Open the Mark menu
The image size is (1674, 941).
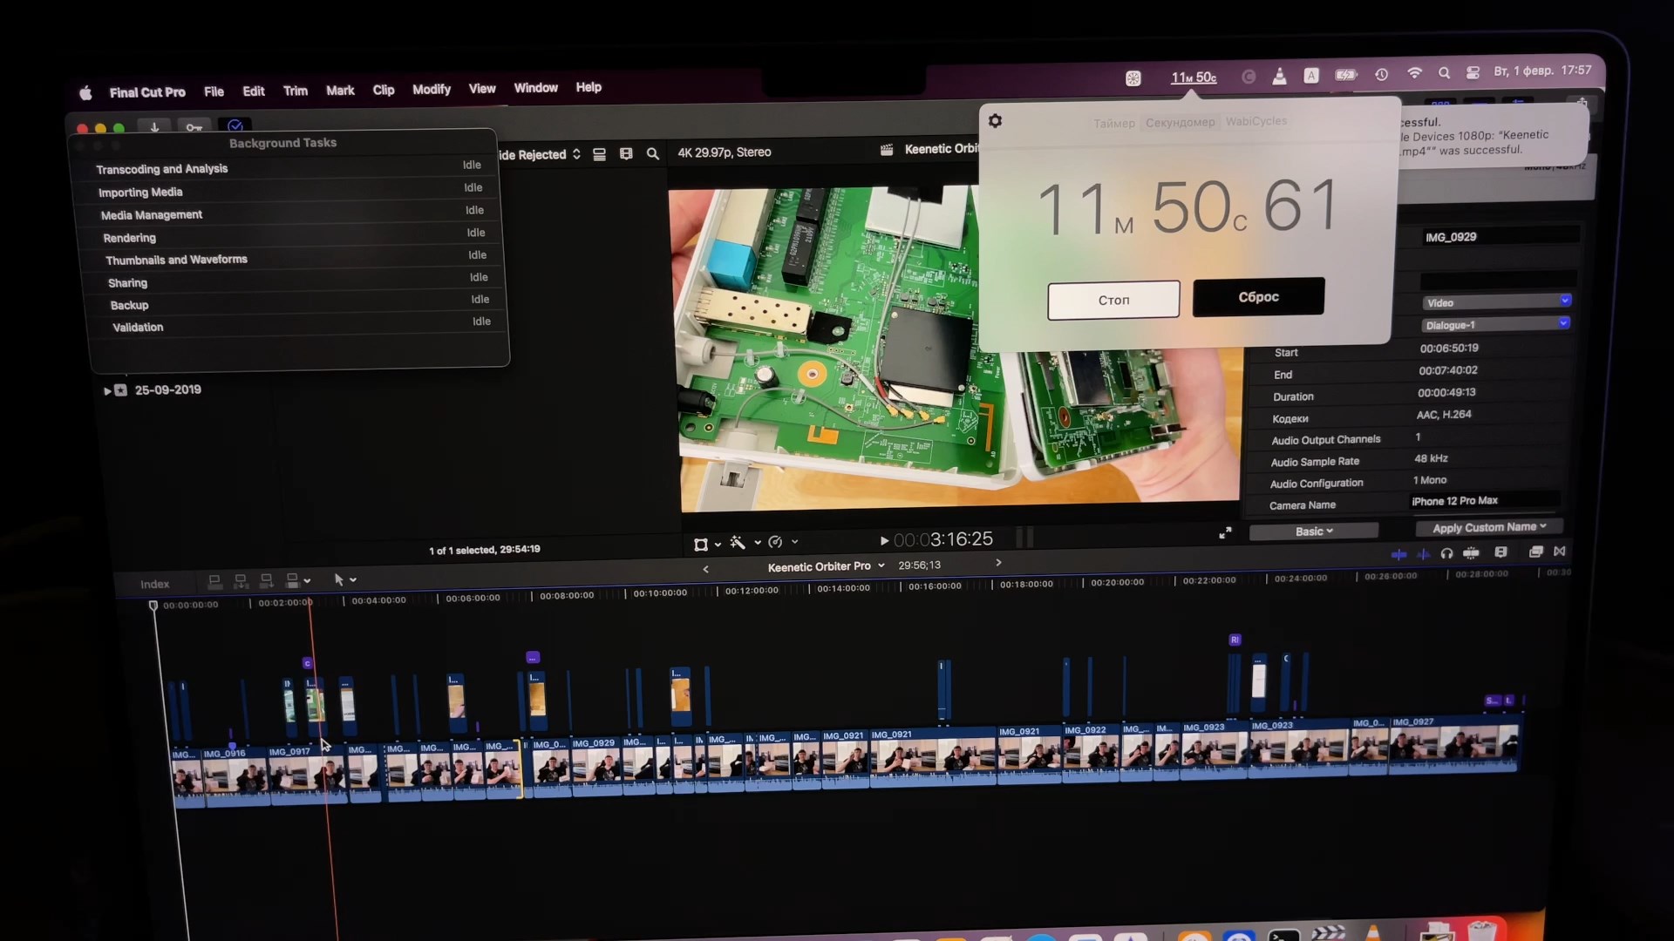coord(340,91)
